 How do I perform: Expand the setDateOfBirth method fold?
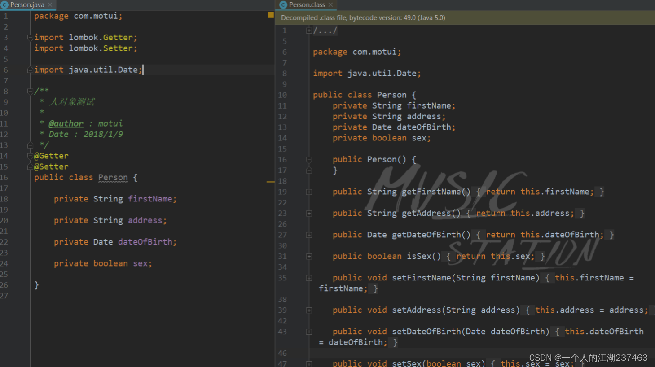pos(309,332)
